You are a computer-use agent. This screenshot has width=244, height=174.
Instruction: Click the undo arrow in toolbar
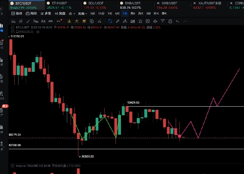click(177, 21)
